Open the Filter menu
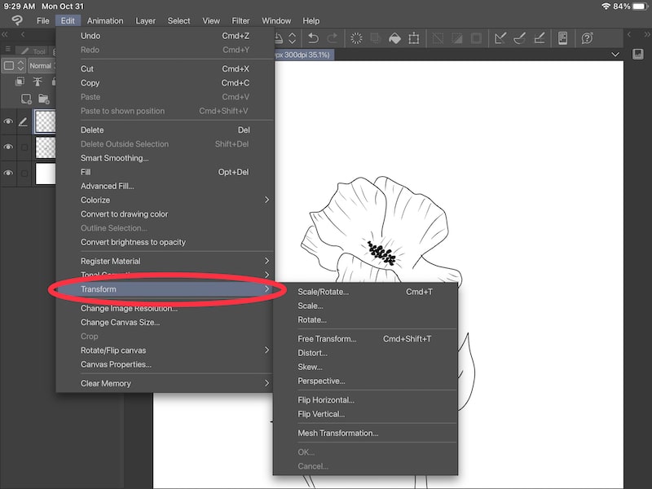Image resolution: width=652 pixels, height=489 pixels. (x=240, y=20)
